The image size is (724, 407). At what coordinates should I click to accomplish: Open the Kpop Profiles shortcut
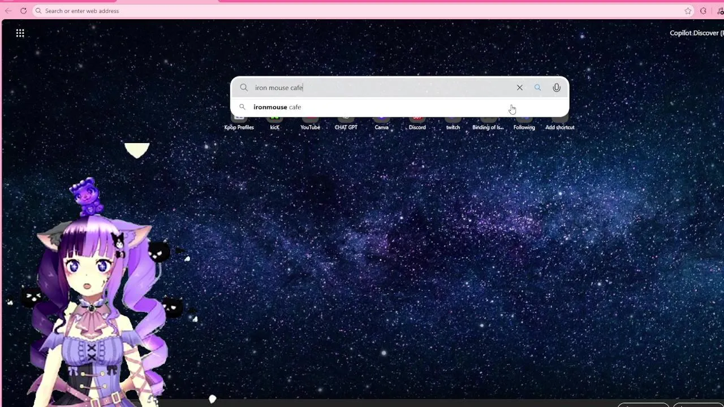[x=239, y=122]
